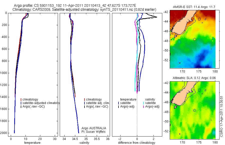Click cyan swatch beside salinity 'satellite' legend entry

pos(144,103)
